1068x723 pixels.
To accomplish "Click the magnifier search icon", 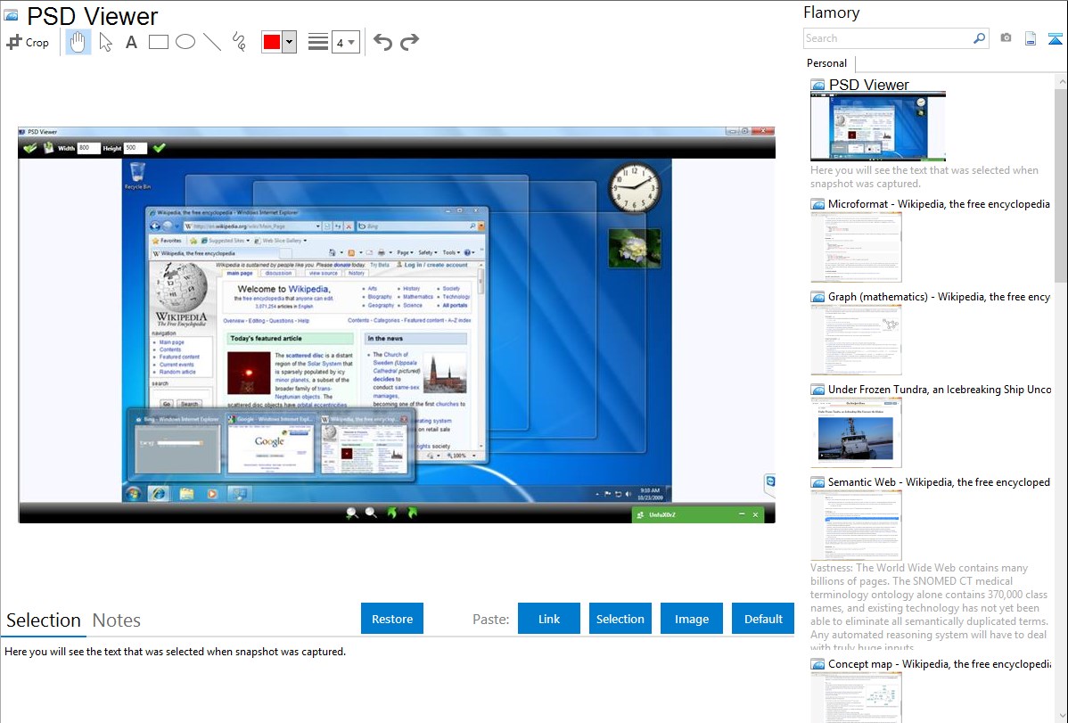I will [x=979, y=38].
